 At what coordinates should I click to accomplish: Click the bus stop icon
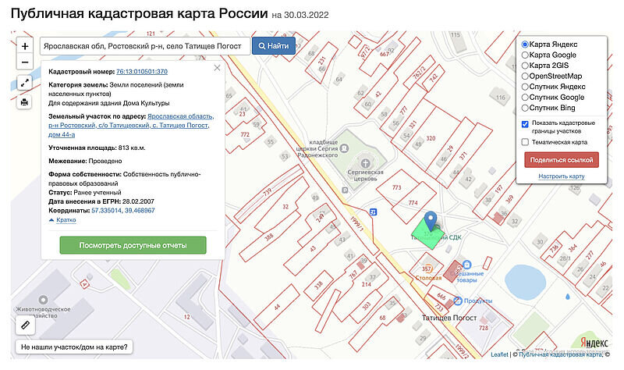(x=373, y=212)
